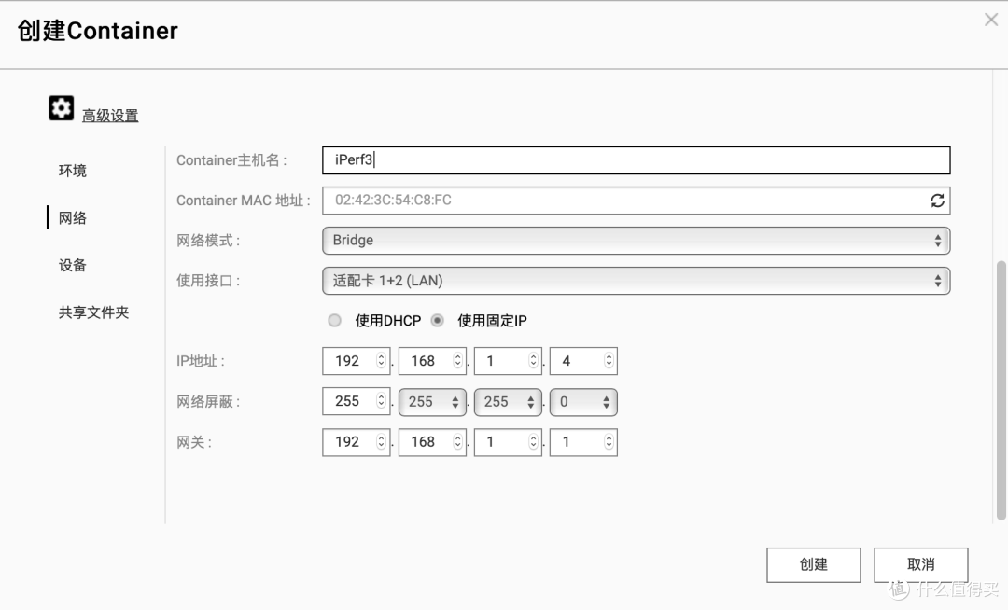
Task: Click the IP address third octet field
Action: tap(508, 361)
